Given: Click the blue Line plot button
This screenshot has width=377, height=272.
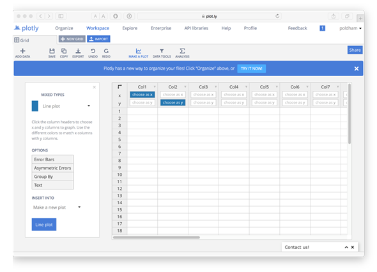Looking at the screenshot, I should pyautogui.click(x=44, y=225).
